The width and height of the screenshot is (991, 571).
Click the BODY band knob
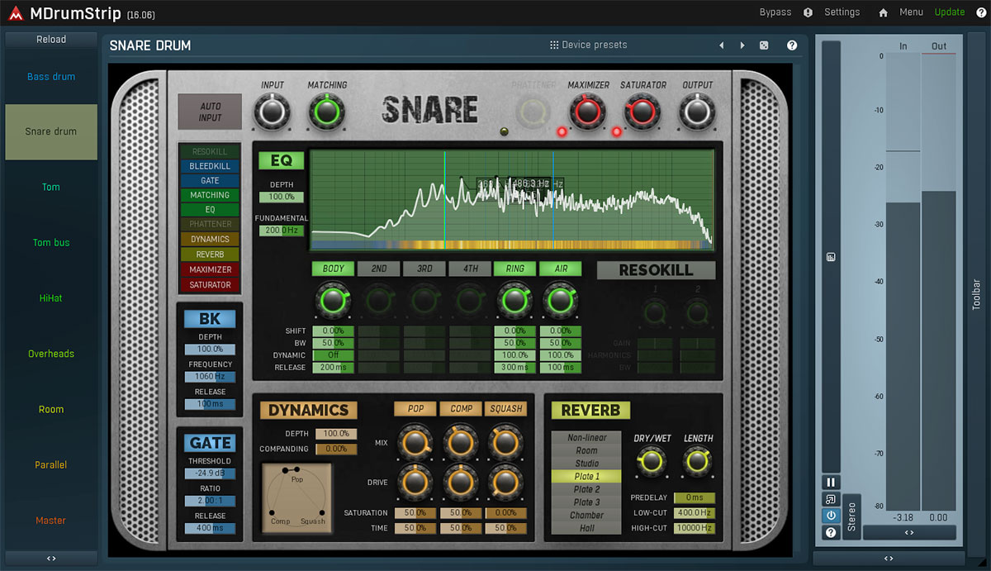(x=333, y=300)
